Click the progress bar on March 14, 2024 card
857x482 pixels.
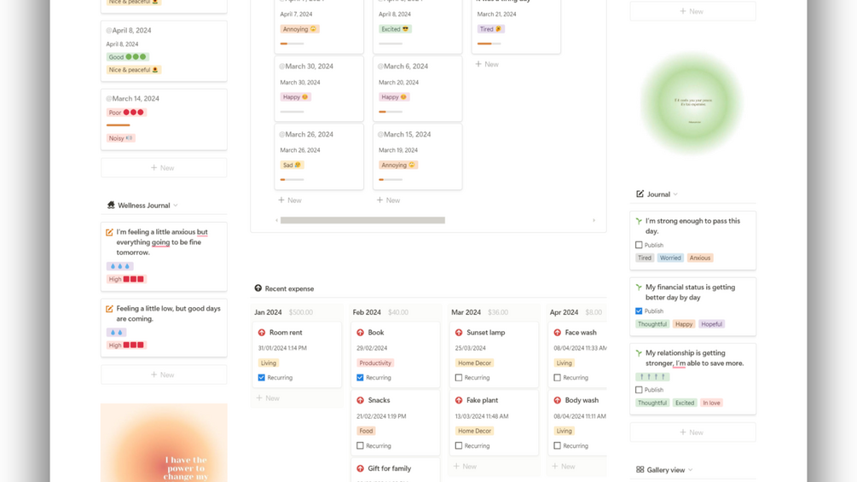[118, 125]
